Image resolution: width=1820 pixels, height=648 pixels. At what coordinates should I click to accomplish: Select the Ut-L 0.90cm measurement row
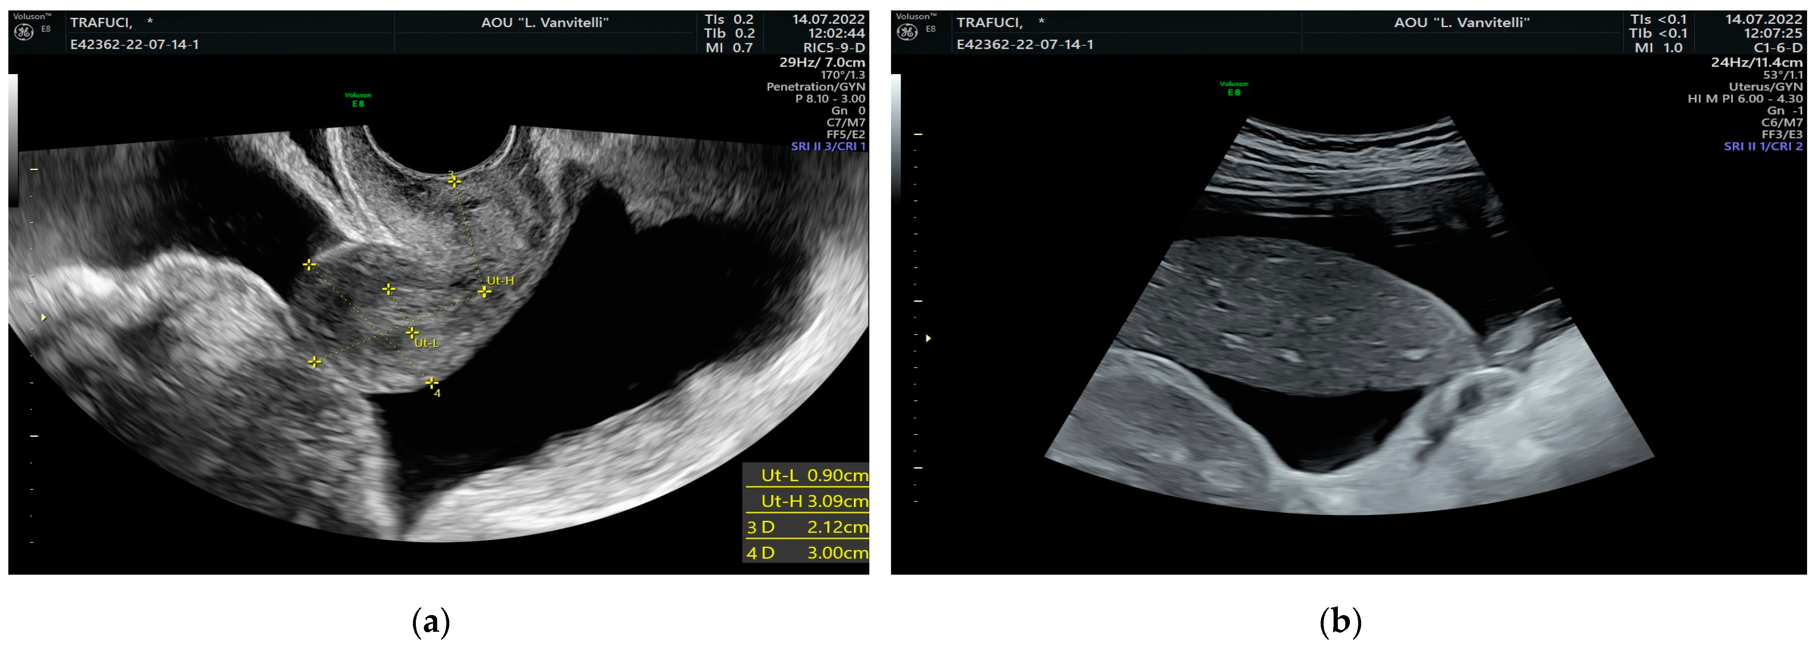pos(807,475)
